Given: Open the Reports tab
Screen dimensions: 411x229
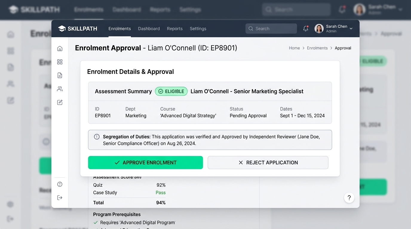Looking at the screenshot, I should (175, 29).
